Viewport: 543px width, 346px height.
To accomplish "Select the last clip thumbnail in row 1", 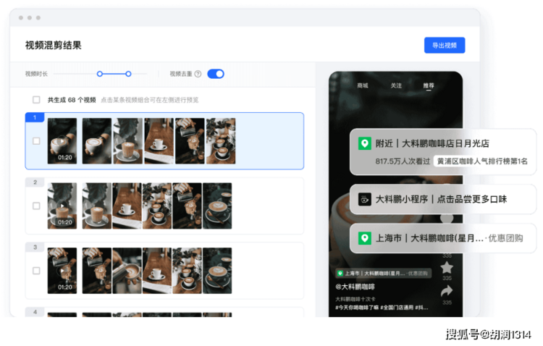I will [221, 141].
